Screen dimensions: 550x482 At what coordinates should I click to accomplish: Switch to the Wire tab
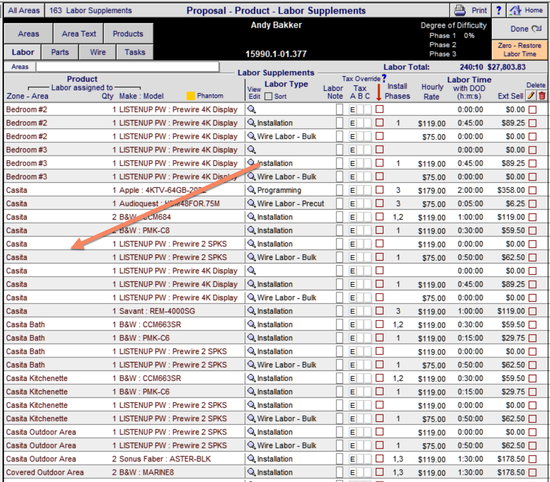pos(98,52)
